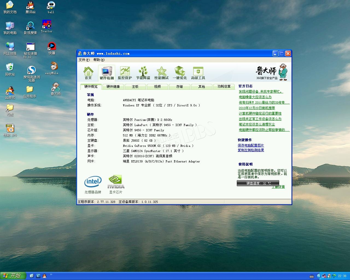The width and height of the screenshot is (350, 280).
Task: Open the 文件(F) menu
Action: [84, 60]
